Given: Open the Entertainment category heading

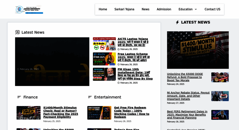Looking at the screenshot, I should point(108,97).
